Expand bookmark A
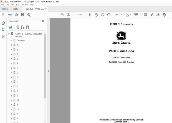The height and width of the screenshot is (123, 172). click(x=11, y=45)
